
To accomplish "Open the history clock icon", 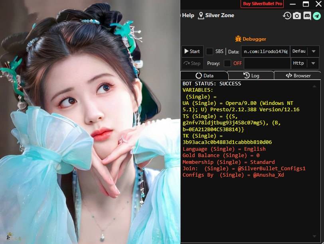I will [x=287, y=16].
